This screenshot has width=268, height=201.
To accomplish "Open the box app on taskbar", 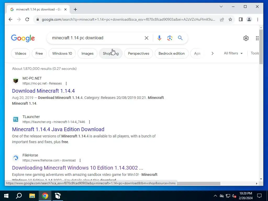I will click(x=58, y=196).
